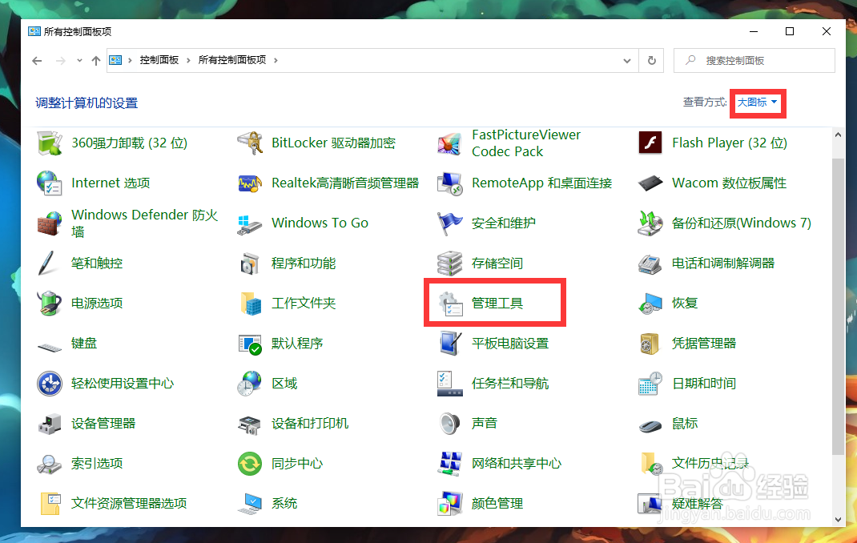Click the 搜索控制面板 search box
This screenshot has height=543, width=857.
pos(754,61)
